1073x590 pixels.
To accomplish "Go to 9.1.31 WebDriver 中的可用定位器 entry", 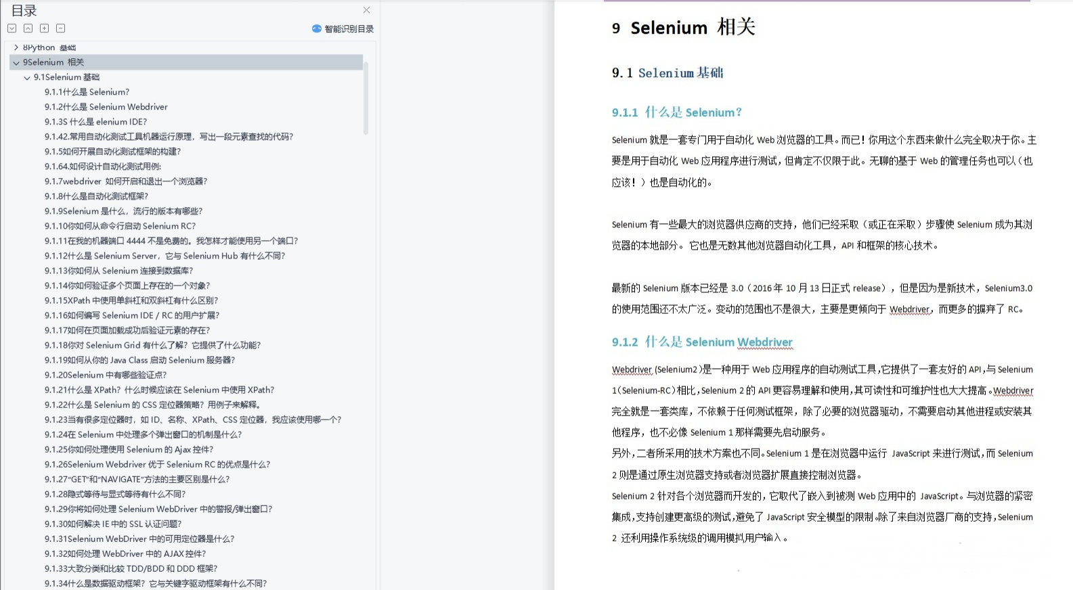I will coord(139,539).
